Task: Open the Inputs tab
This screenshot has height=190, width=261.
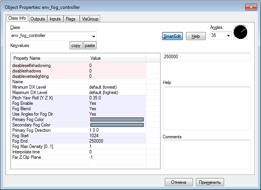Action: [x=55, y=19]
